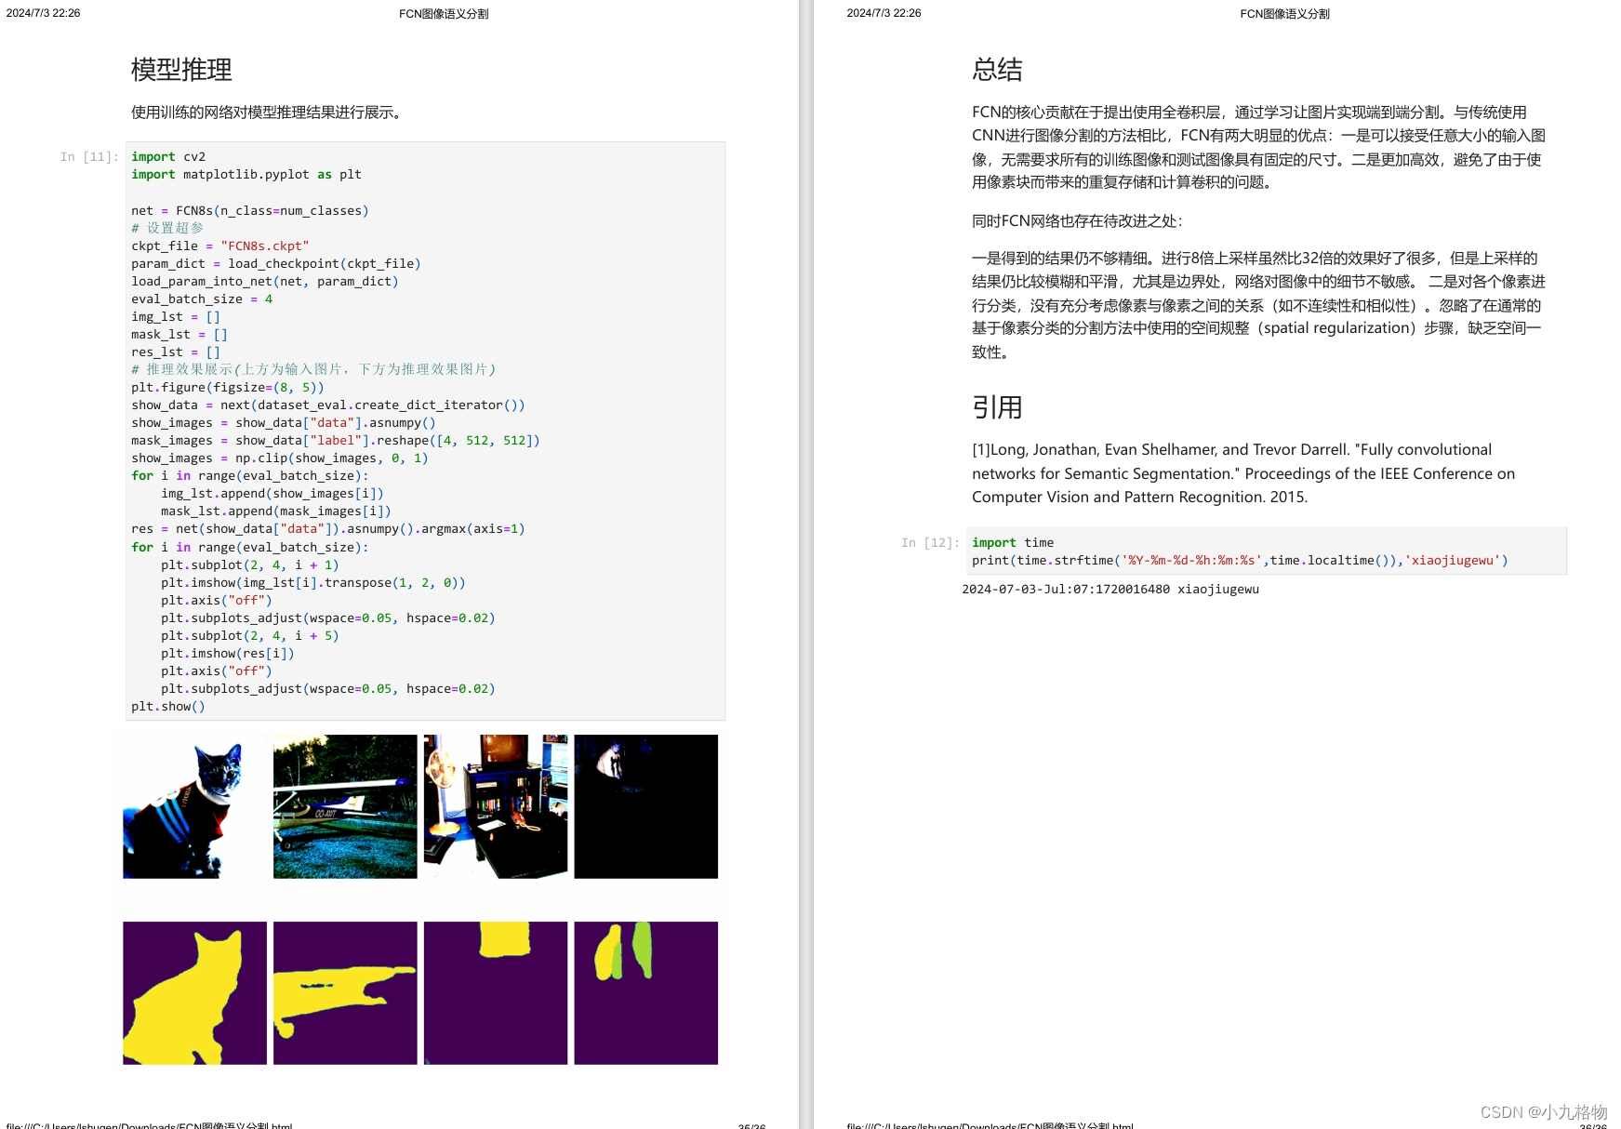Viewport: 1621px width, 1129px height.
Task: Click the In [12] cell label
Action: [930, 543]
